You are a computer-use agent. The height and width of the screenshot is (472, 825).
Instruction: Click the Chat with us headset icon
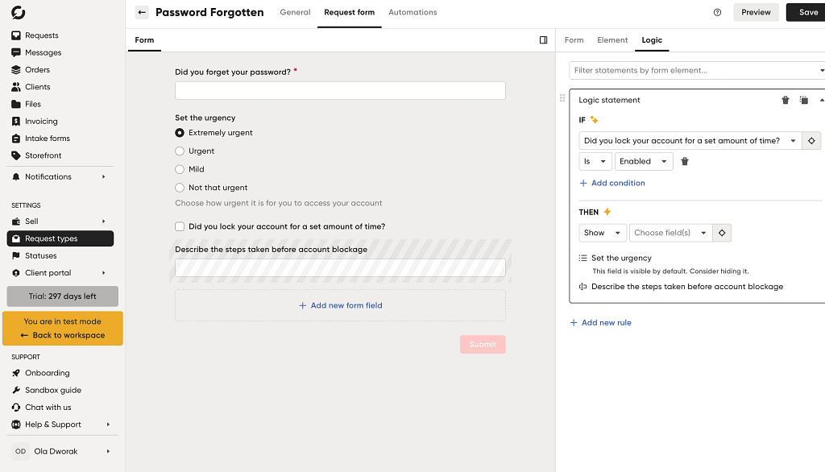click(16, 408)
